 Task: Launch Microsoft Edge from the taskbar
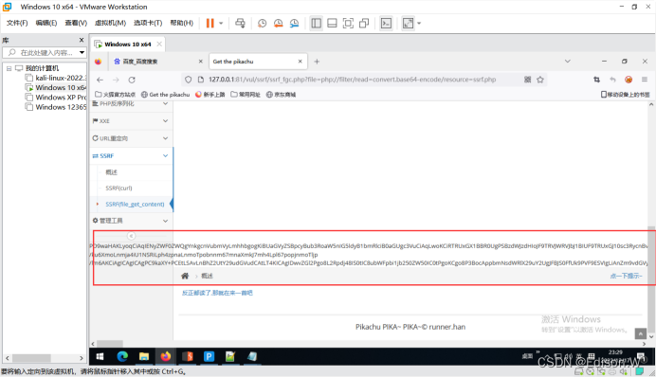(122, 356)
